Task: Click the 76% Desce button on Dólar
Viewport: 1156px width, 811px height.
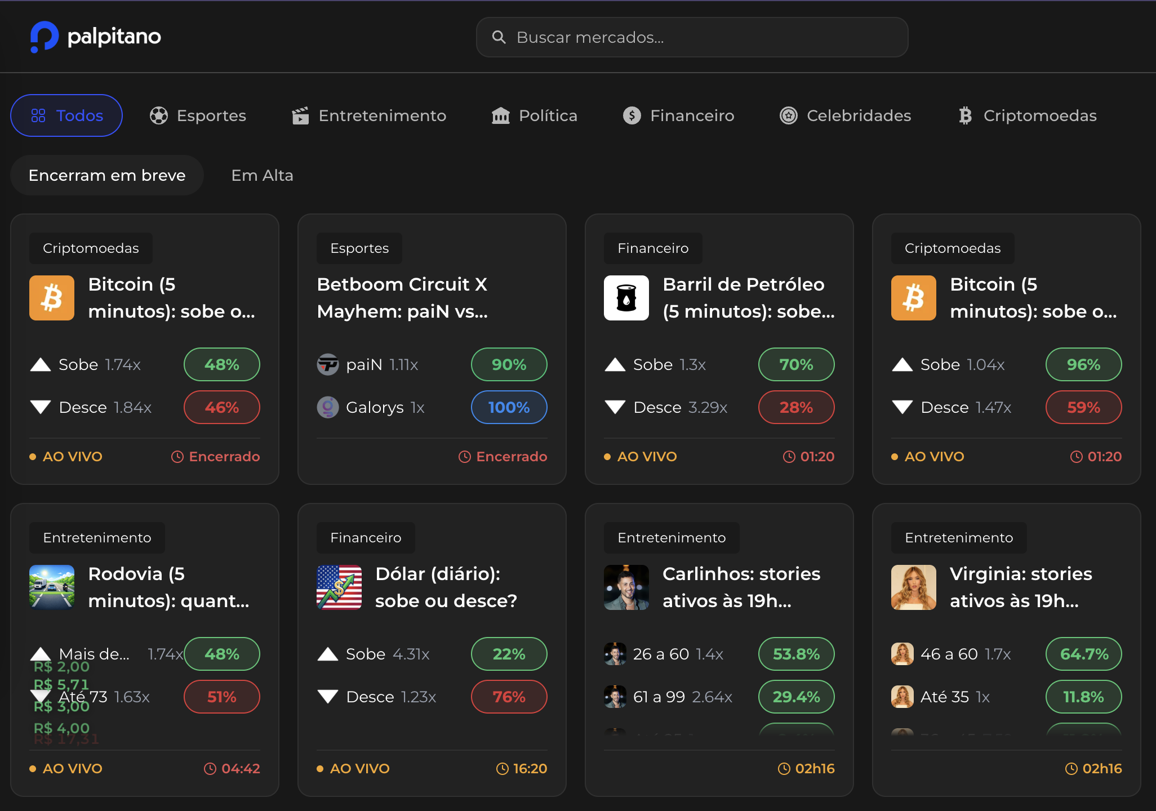Action: click(x=508, y=697)
